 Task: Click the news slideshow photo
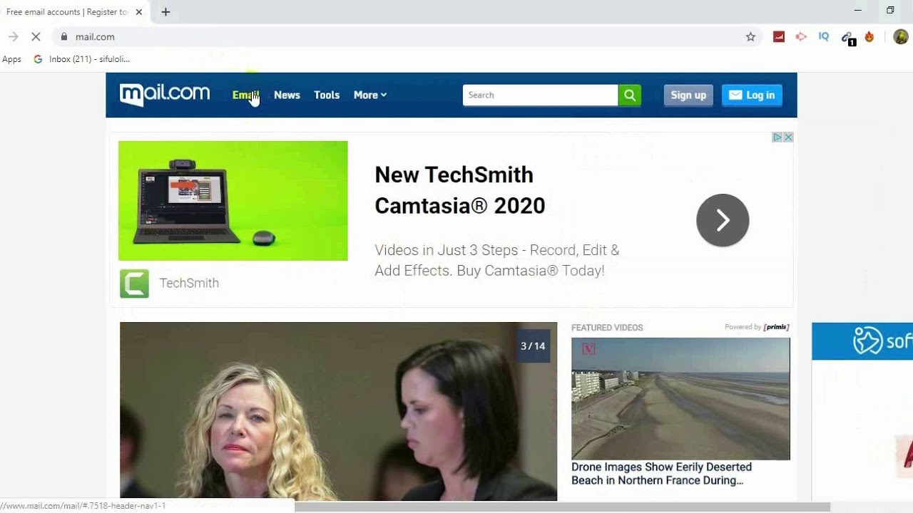pos(338,411)
